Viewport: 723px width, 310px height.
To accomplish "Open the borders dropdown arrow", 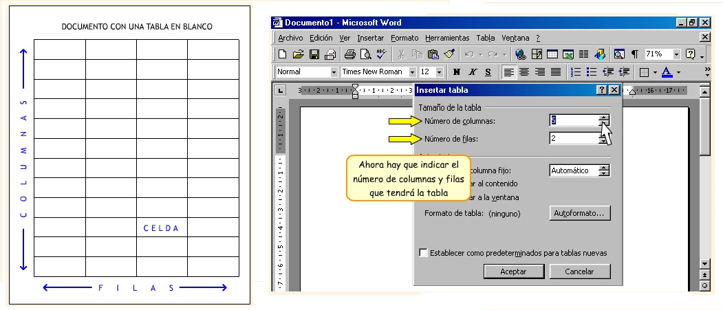I will [654, 72].
